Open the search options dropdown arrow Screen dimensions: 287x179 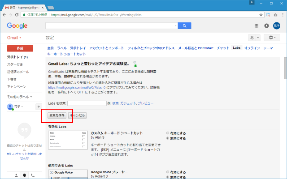175,26
